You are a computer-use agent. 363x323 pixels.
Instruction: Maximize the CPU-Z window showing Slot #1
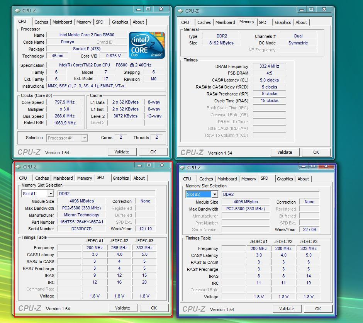tap(149, 165)
